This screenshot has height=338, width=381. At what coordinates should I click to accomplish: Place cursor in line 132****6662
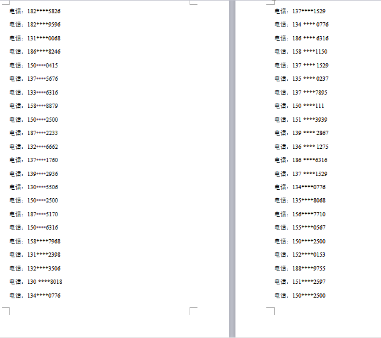click(34, 147)
